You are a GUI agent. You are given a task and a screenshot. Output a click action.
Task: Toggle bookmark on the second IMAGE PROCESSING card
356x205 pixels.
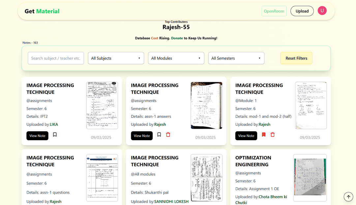(x=159, y=135)
